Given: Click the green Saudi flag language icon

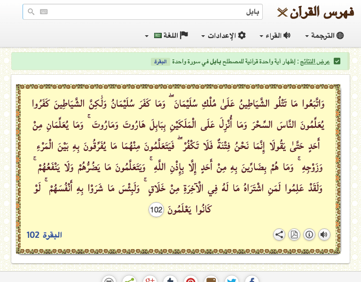Looking at the screenshot, I should 158,35.
